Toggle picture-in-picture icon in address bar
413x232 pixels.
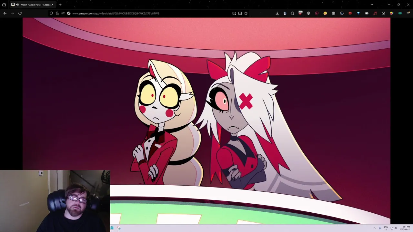pyautogui.click(x=234, y=13)
